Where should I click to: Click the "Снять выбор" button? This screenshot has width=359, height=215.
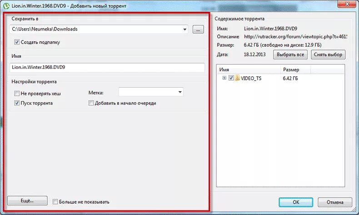pos(328,54)
